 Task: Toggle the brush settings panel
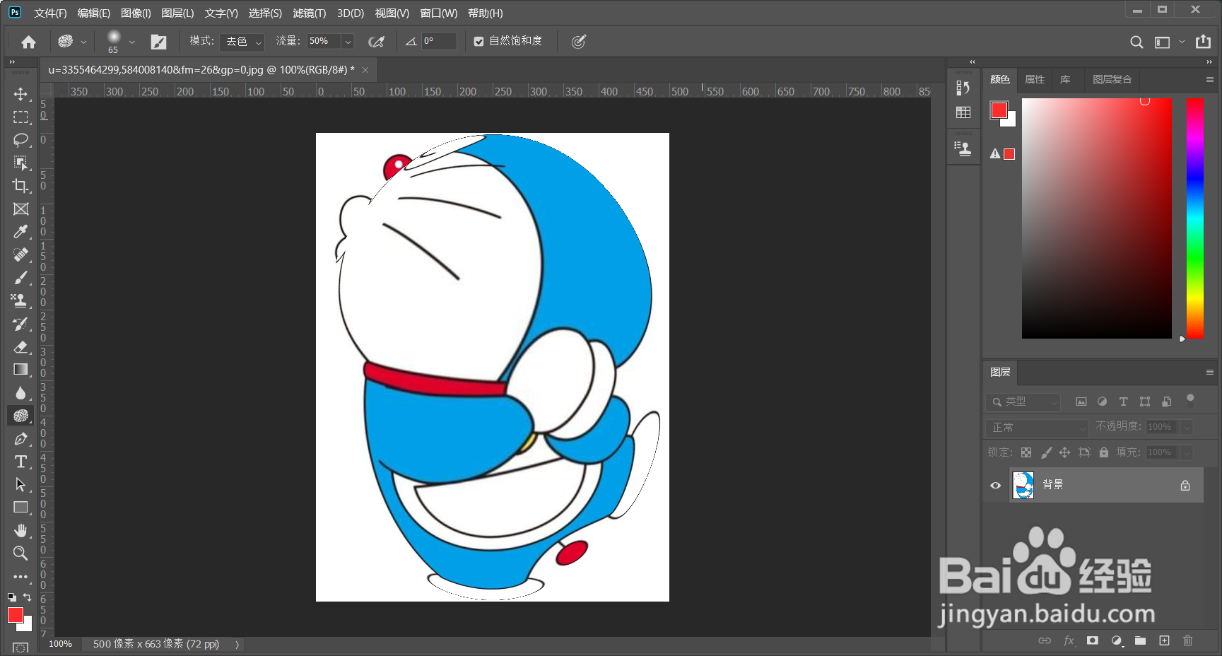158,42
